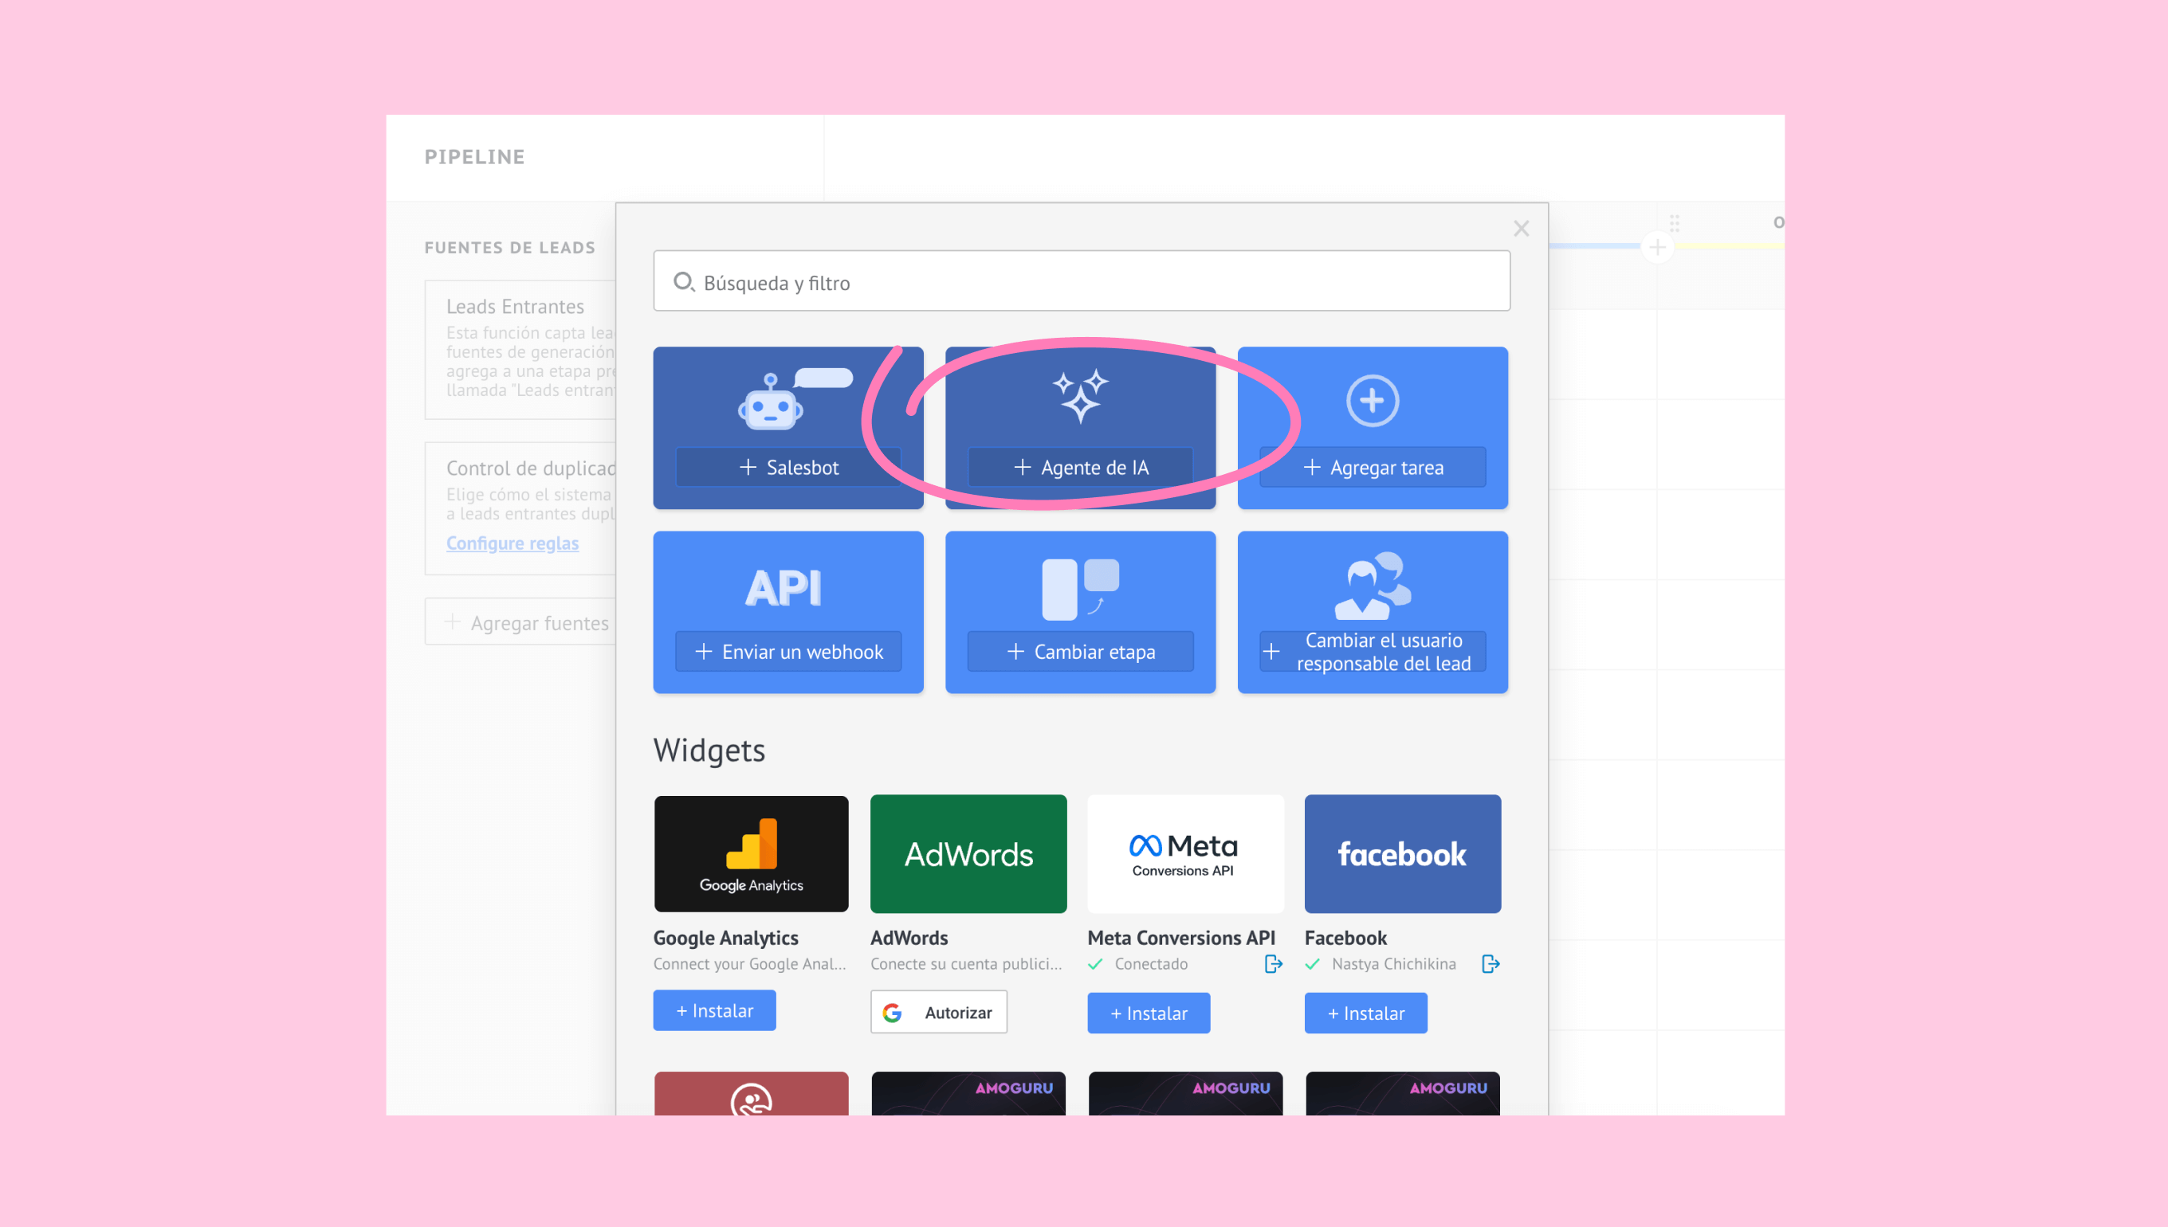
Task: Click the API webhook icon
Action: click(x=784, y=587)
